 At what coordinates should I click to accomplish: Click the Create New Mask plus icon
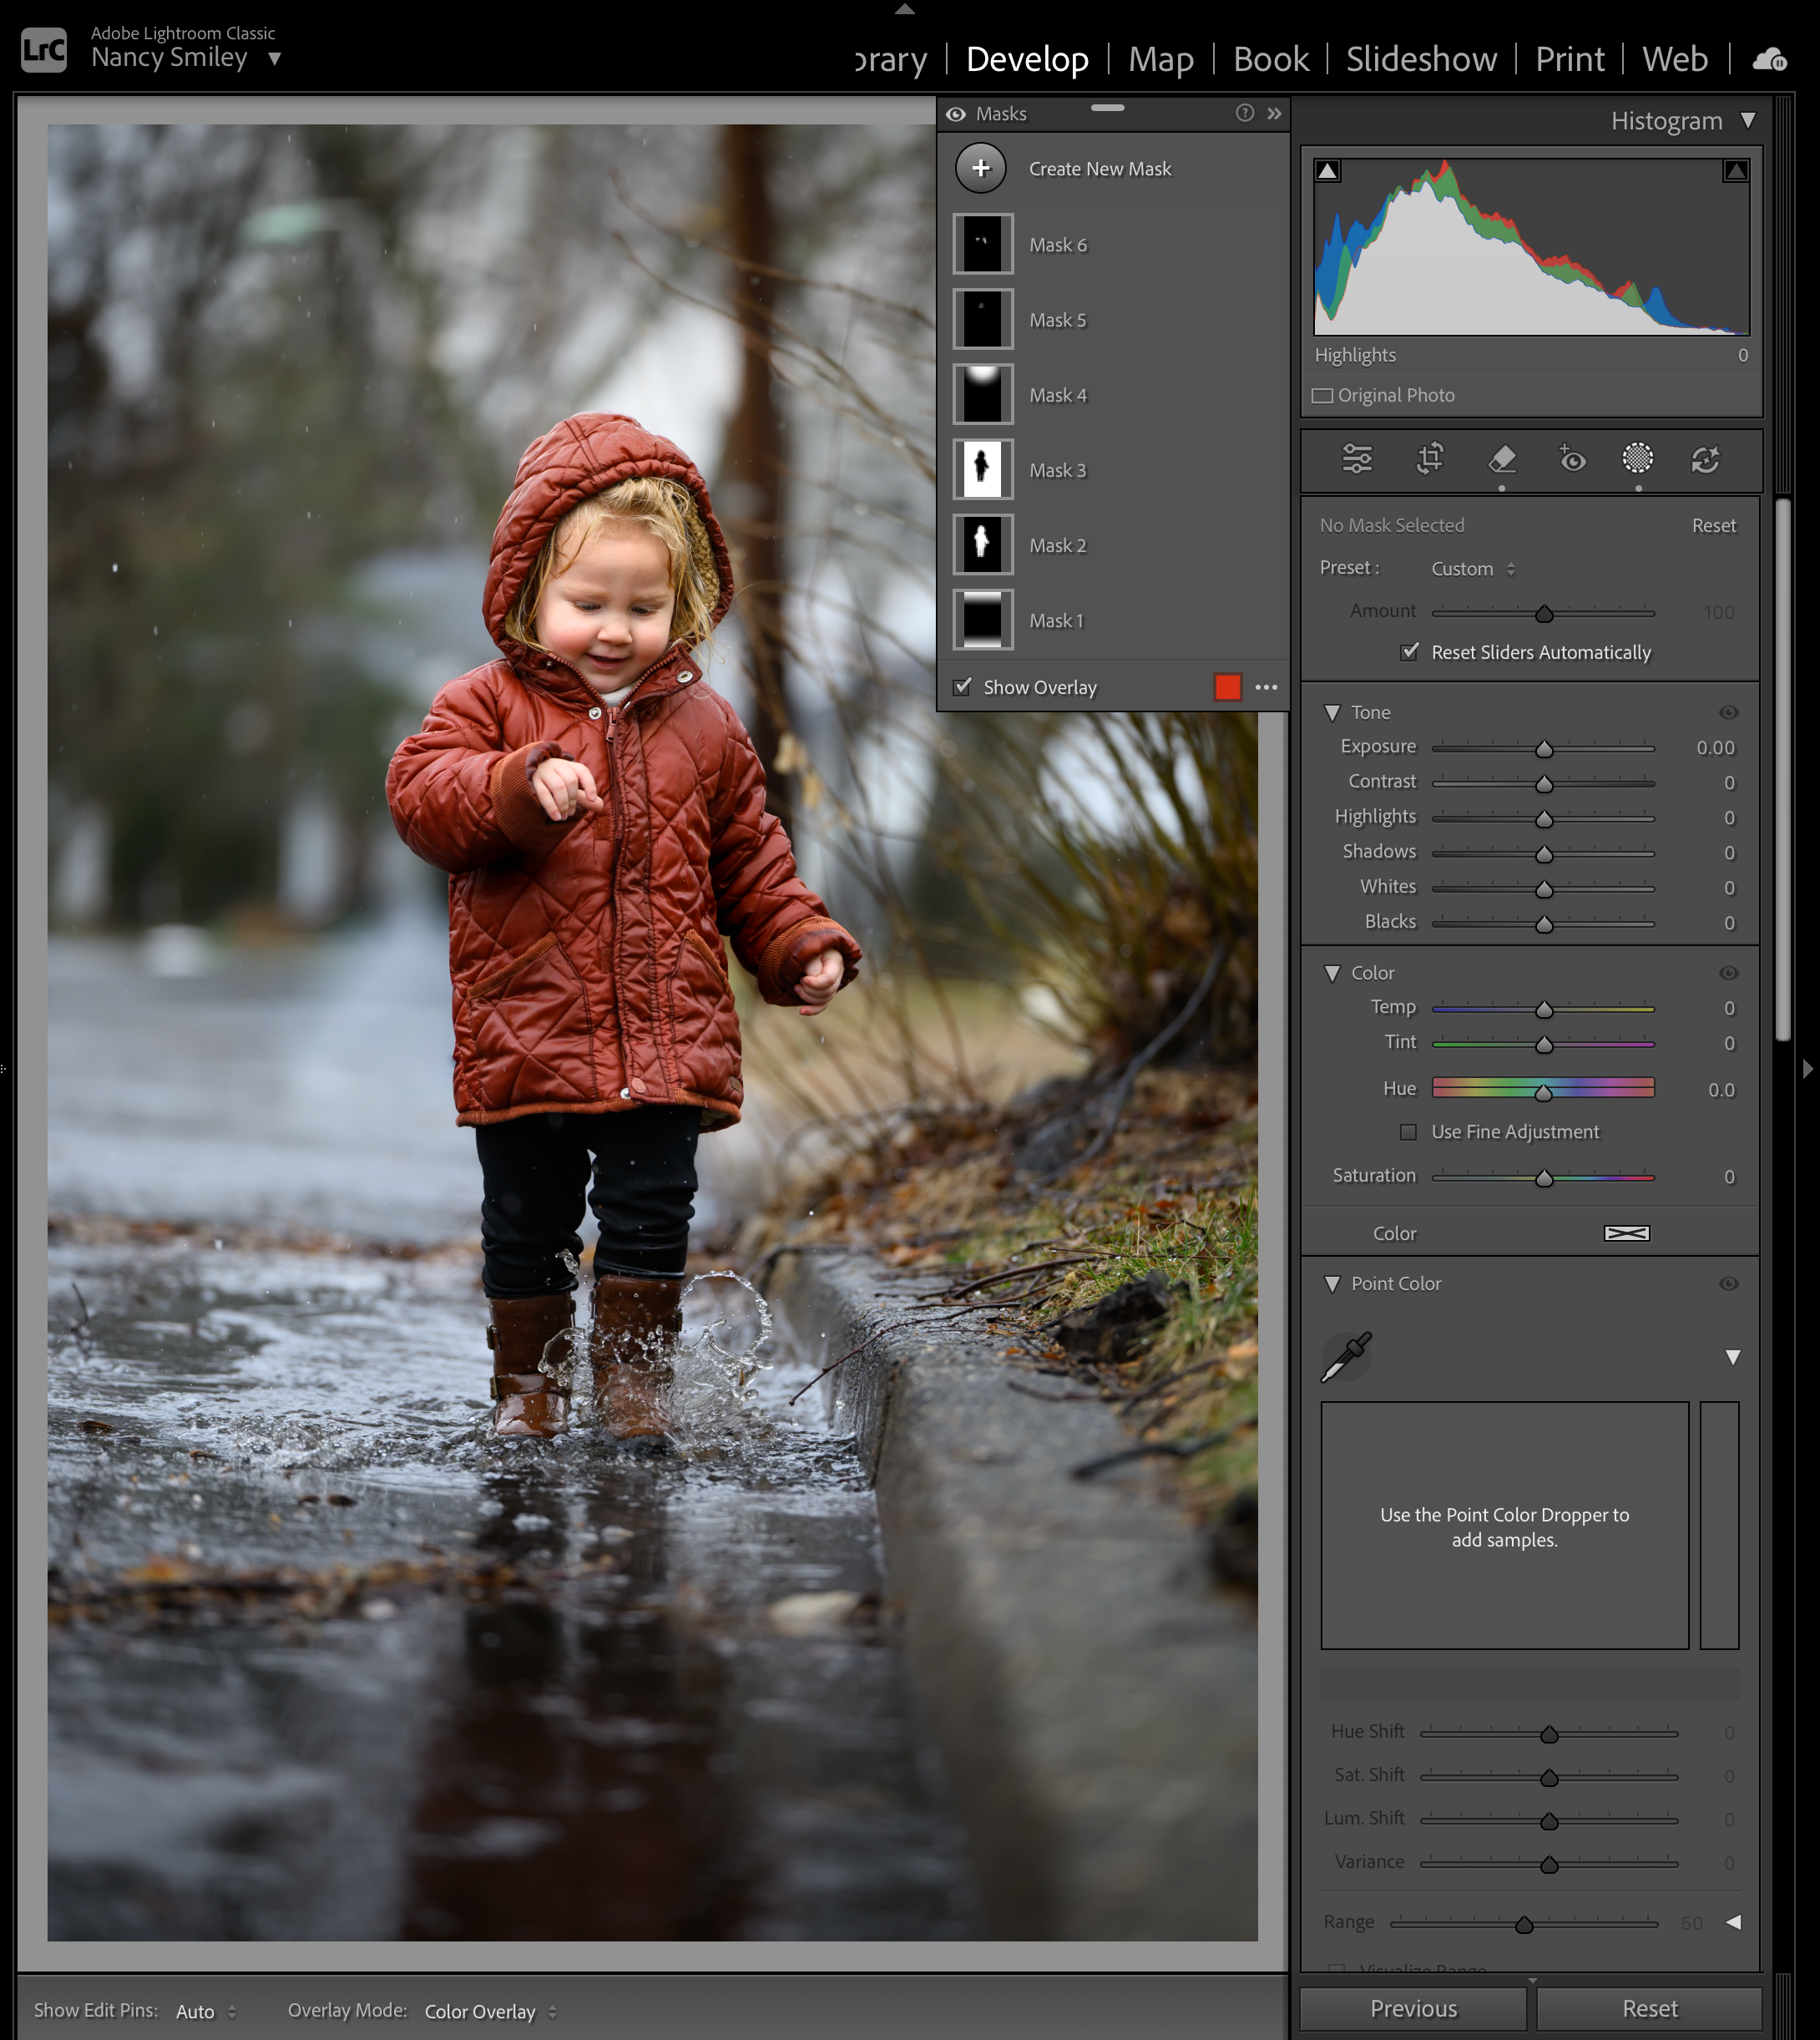click(981, 168)
